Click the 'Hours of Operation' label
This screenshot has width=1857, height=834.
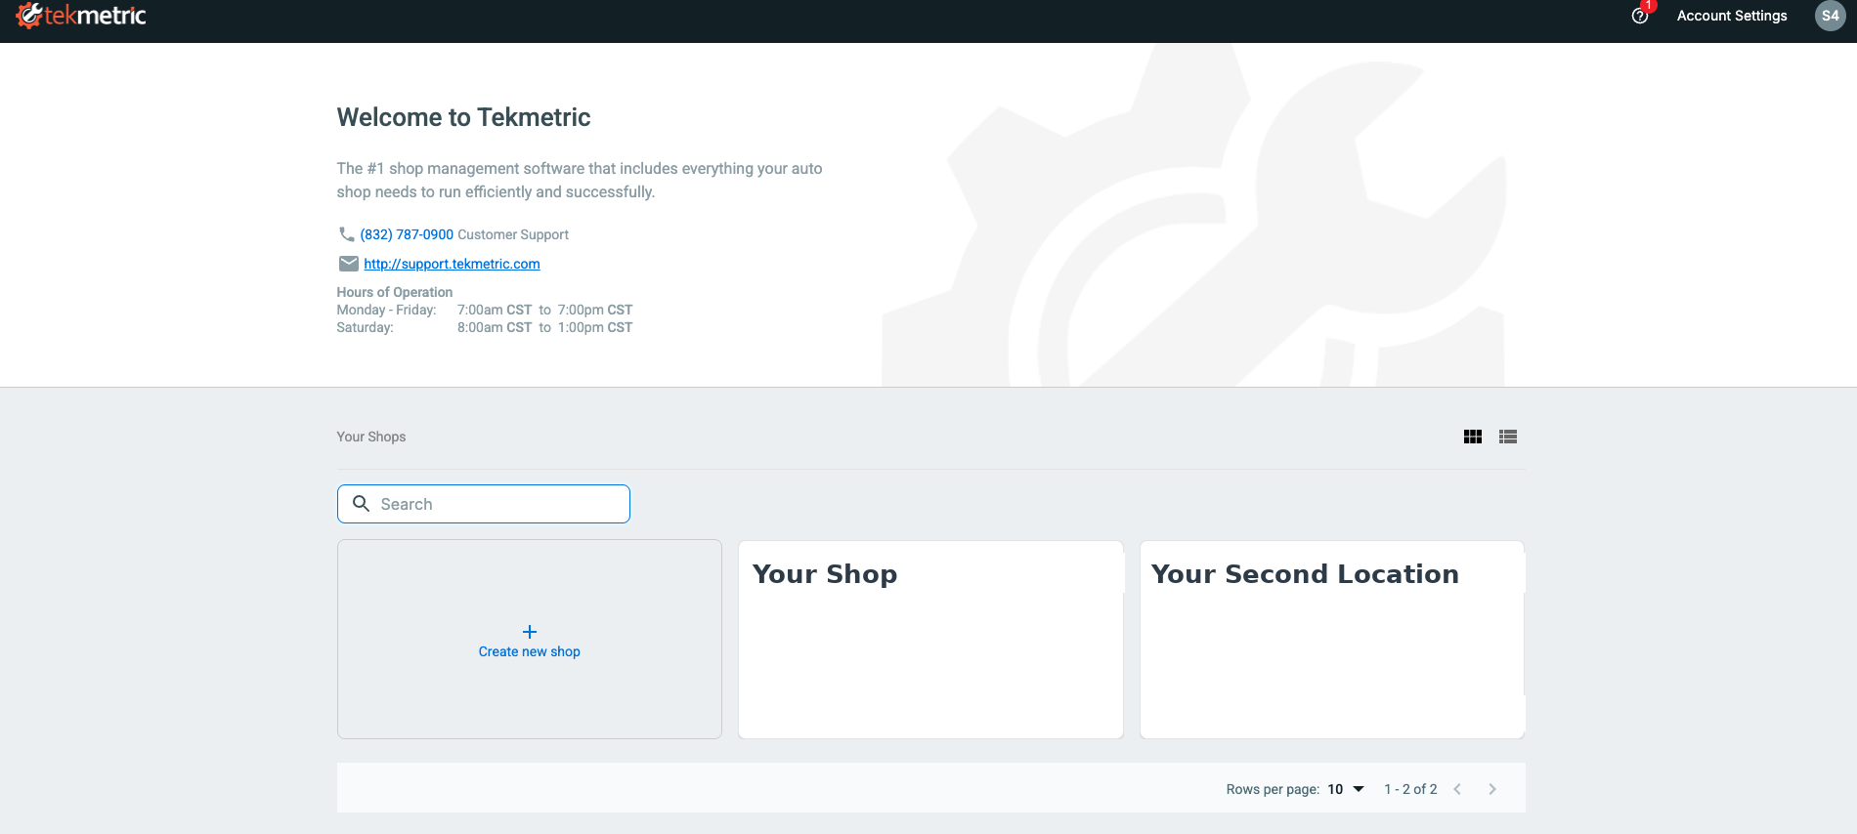tap(395, 292)
